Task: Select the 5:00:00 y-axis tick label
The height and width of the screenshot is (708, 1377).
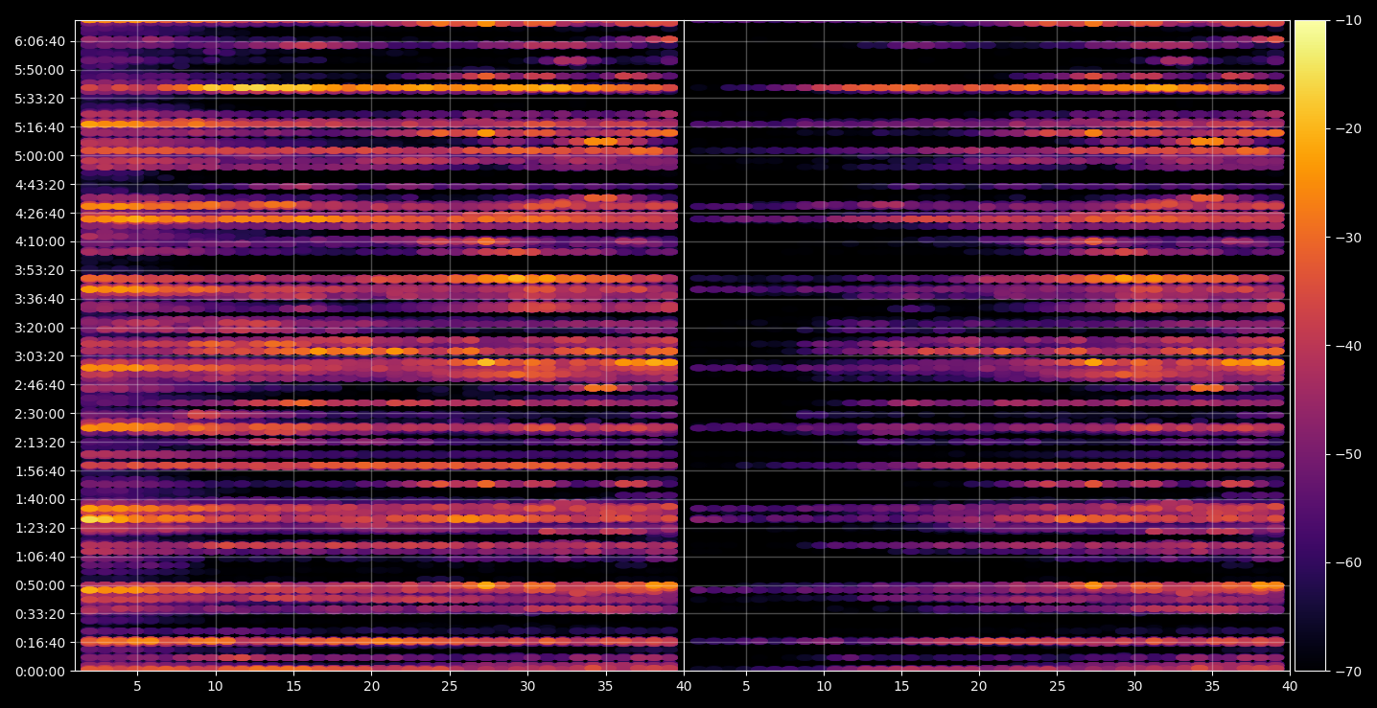Action: [x=40, y=156]
